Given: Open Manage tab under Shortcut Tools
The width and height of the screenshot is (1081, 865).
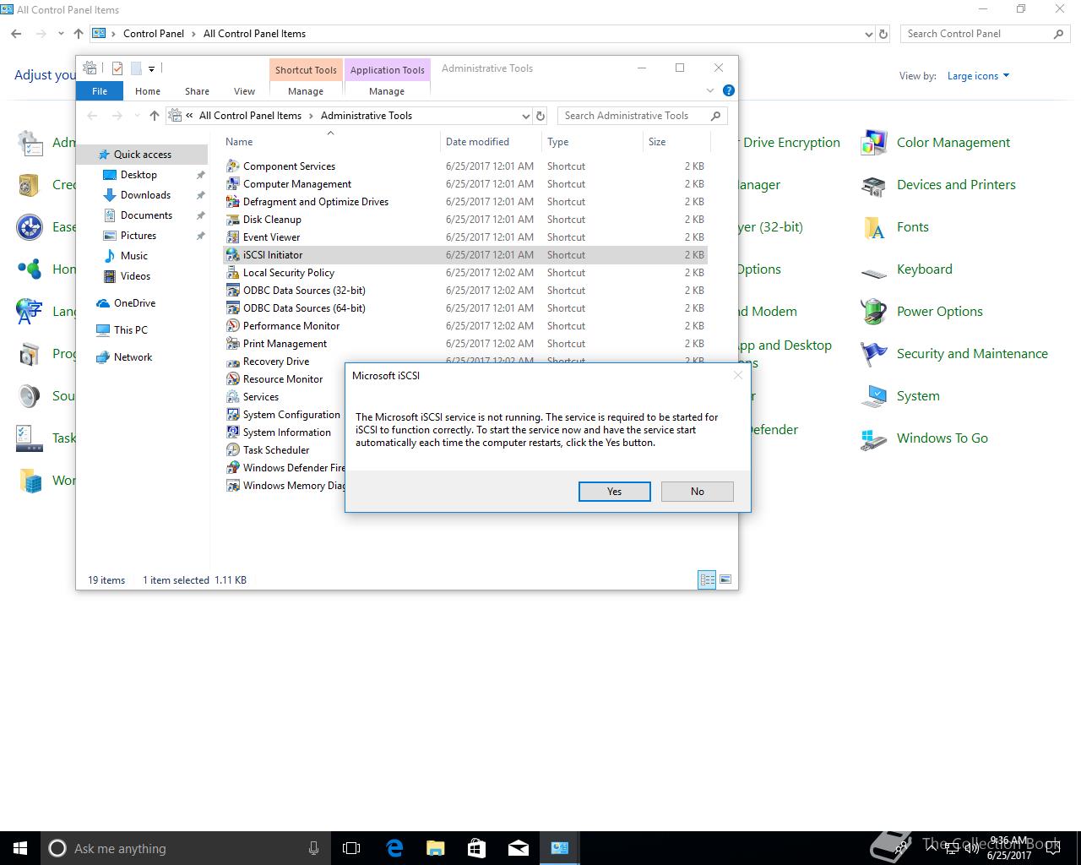Looking at the screenshot, I should pyautogui.click(x=306, y=91).
